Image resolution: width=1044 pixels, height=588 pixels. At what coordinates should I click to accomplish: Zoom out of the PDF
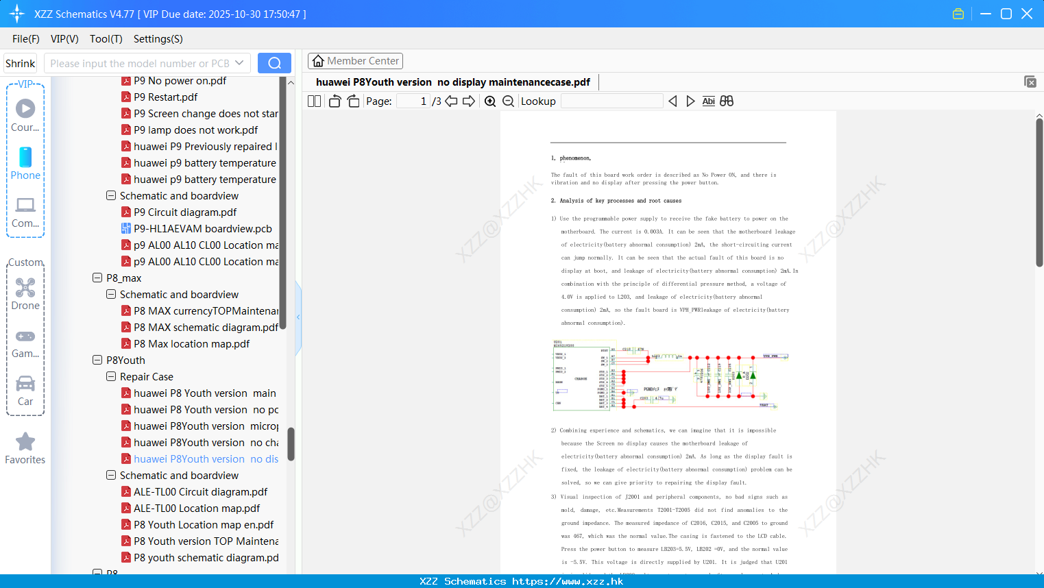[x=508, y=101]
